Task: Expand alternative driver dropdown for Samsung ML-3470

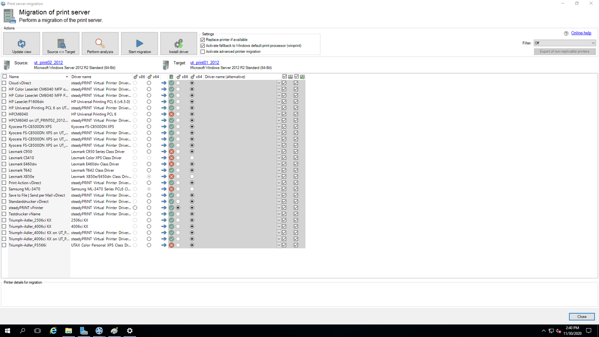Action: 279,189
